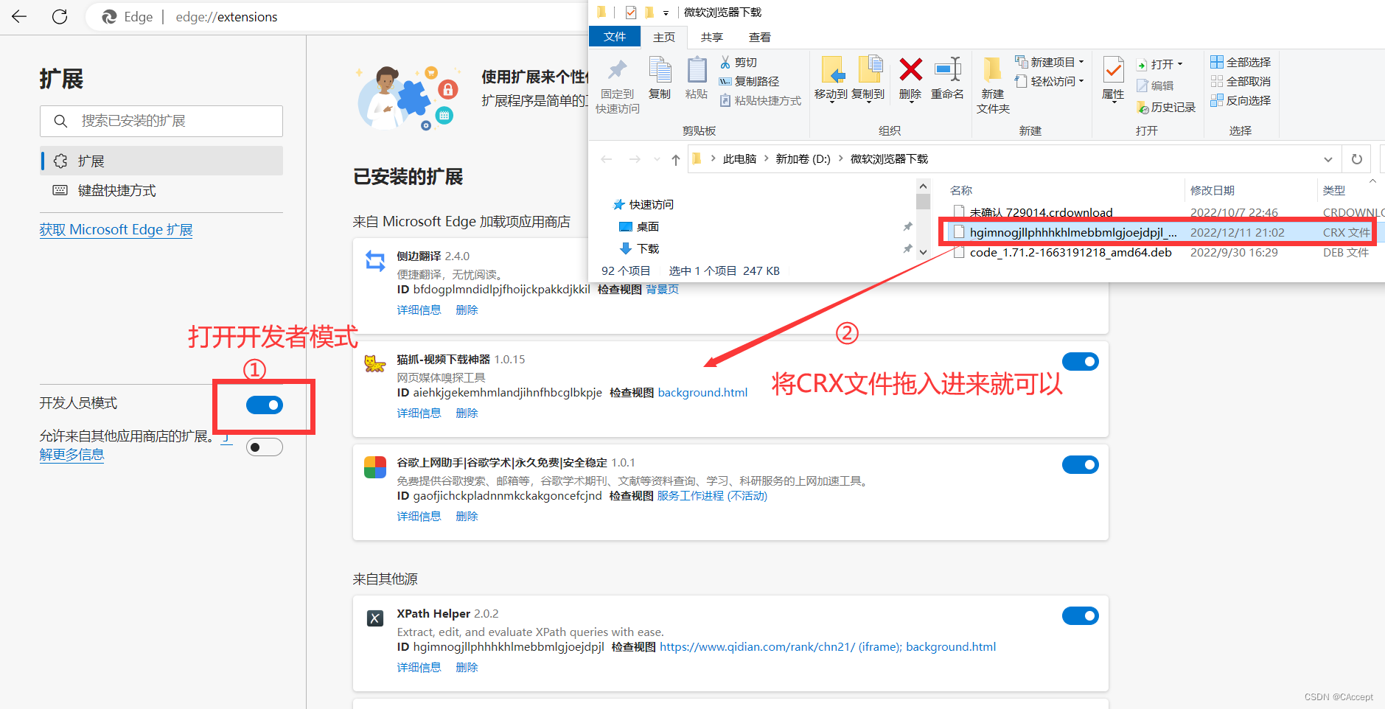Click the 属性 checkmark icon
Viewport: 1385px width, 709px height.
[1113, 70]
